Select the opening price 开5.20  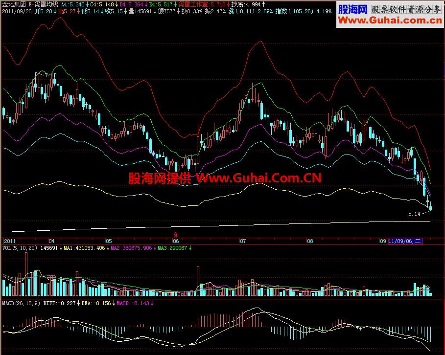point(44,11)
